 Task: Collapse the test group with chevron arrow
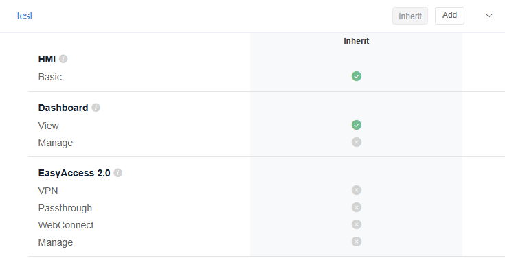pos(489,16)
